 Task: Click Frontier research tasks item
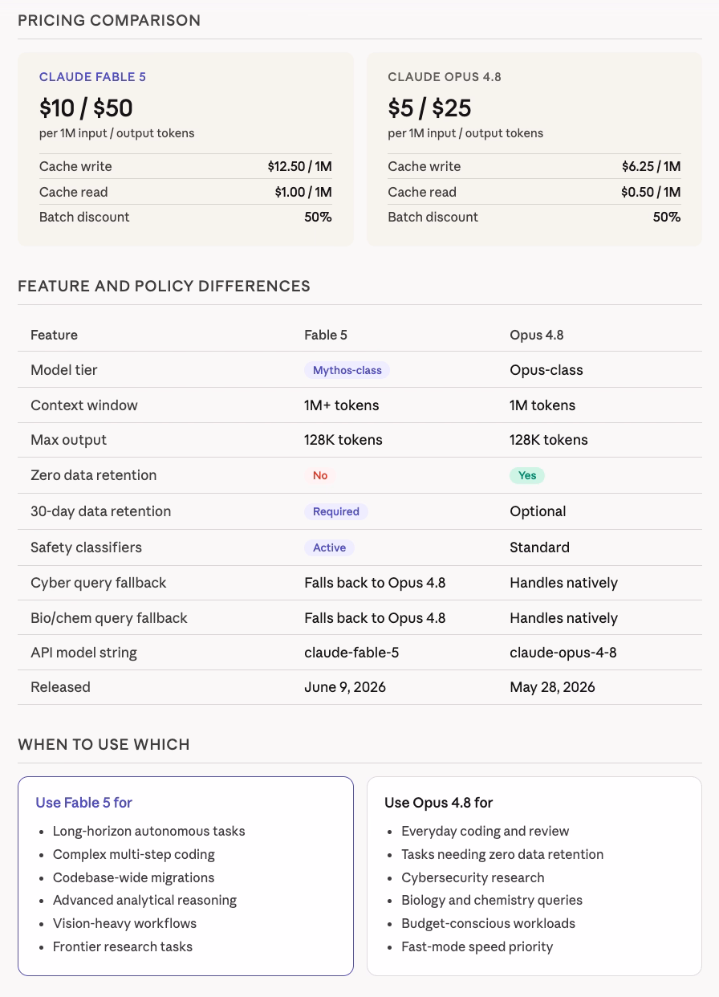pyautogui.click(x=123, y=947)
